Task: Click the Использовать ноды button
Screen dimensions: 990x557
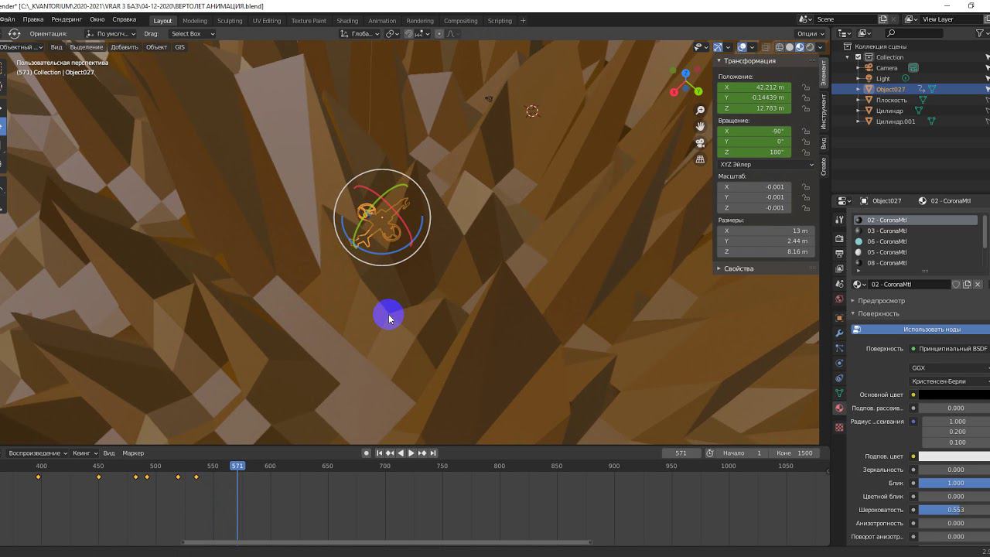Action: [931, 330]
